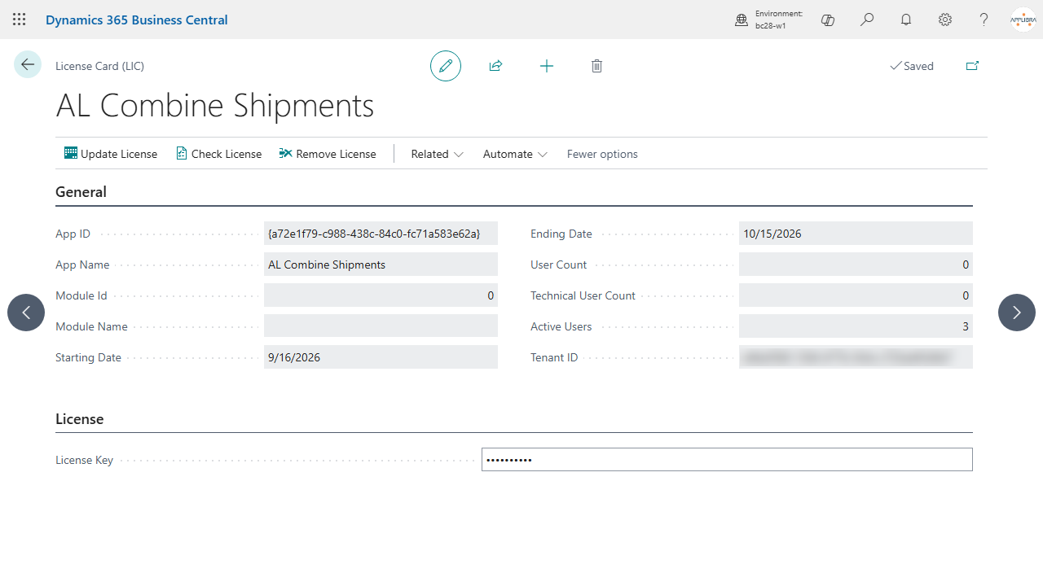1043x586 pixels.
Task: Click the License Key input field
Action: pos(727,460)
